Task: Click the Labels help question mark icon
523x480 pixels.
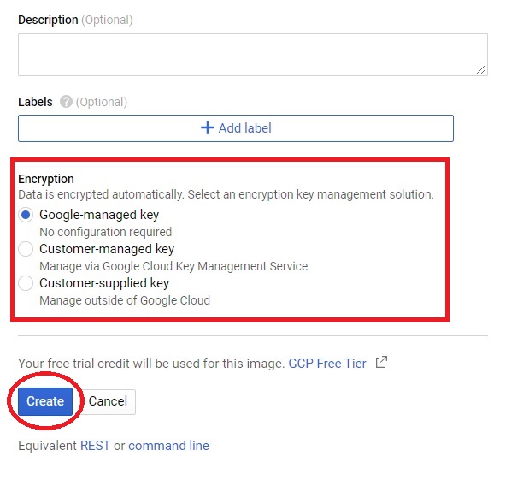Action: point(66,102)
